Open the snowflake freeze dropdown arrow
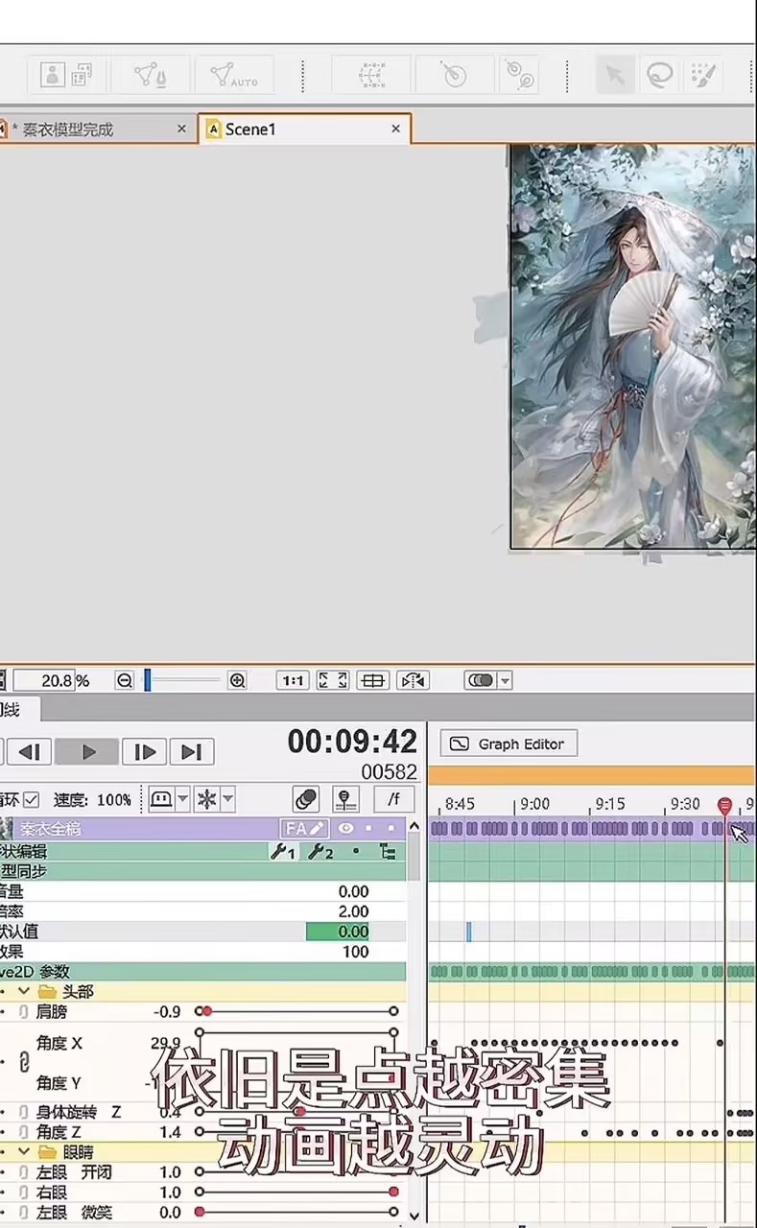The height and width of the screenshot is (1228, 757). pyautogui.click(x=227, y=799)
